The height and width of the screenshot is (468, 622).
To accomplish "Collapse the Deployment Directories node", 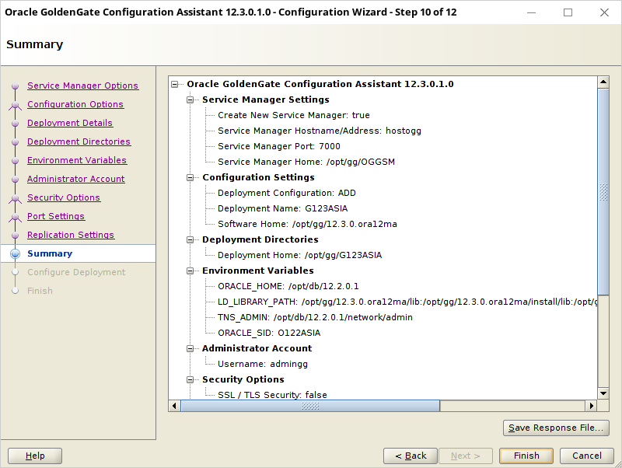I will click(x=190, y=239).
